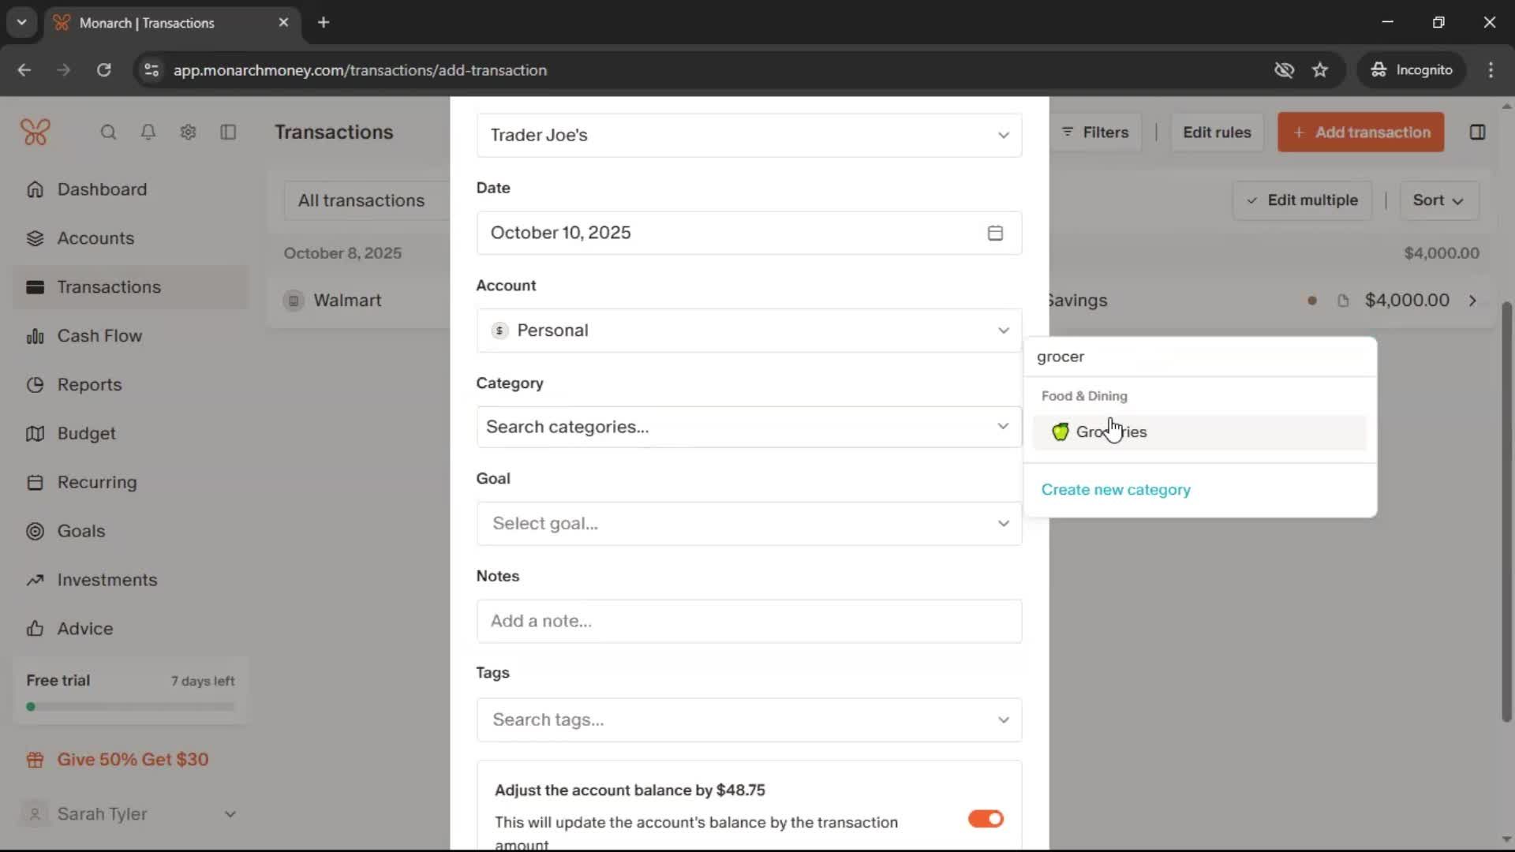Click the free trial progress bar
This screenshot has width=1515, height=852.
pos(131,707)
